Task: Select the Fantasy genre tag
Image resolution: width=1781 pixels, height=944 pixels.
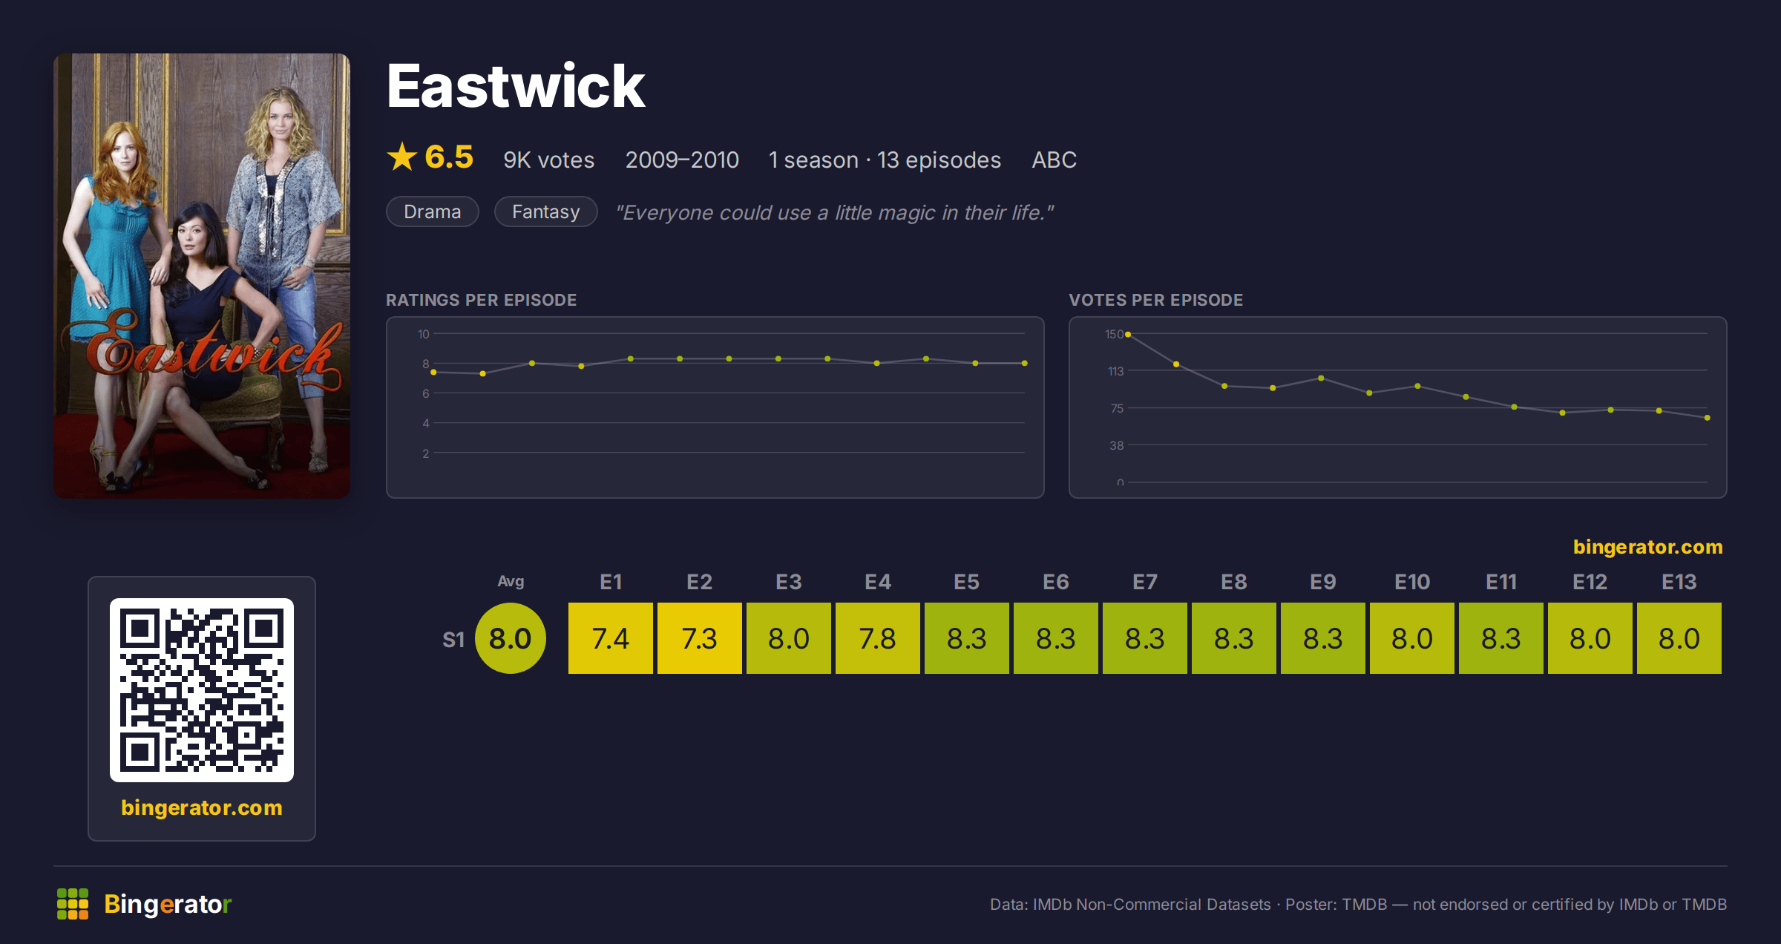Action: point(546,212)
